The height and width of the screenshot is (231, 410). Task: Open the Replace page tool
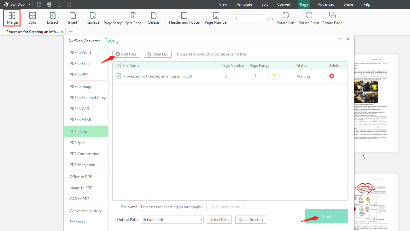click(x=93, y=17)
